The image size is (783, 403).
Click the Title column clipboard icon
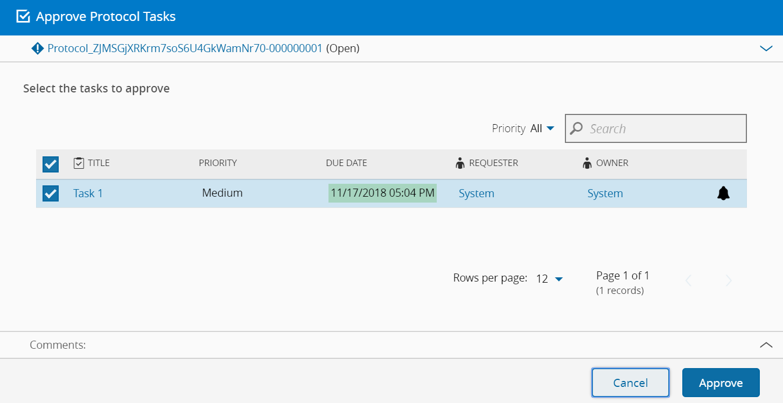click(x=79, y=163)
